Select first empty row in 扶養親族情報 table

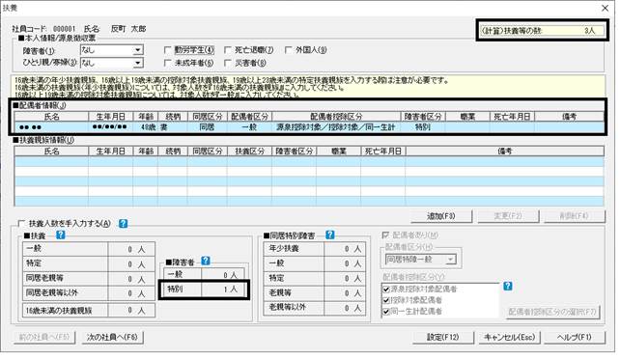pyautogui.click(x=309, y=161)
